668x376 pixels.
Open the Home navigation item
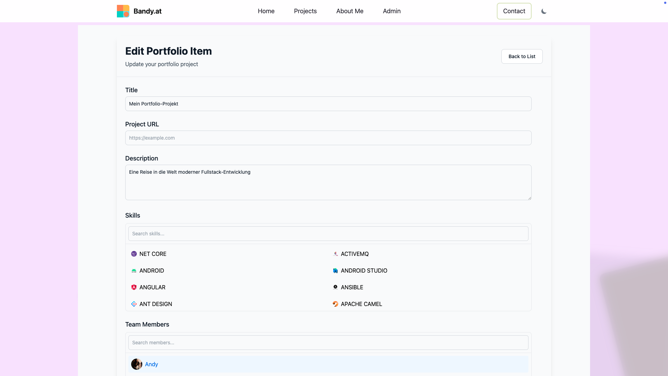[x=266, y=11]
